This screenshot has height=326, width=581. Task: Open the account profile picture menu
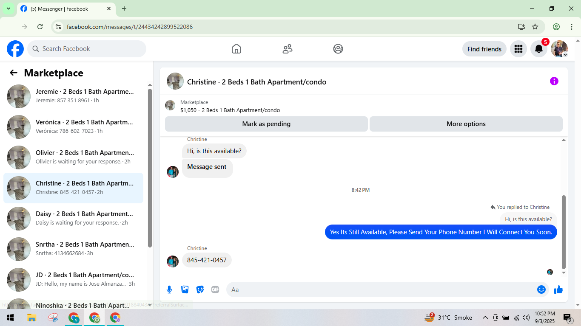click(559, 49)
